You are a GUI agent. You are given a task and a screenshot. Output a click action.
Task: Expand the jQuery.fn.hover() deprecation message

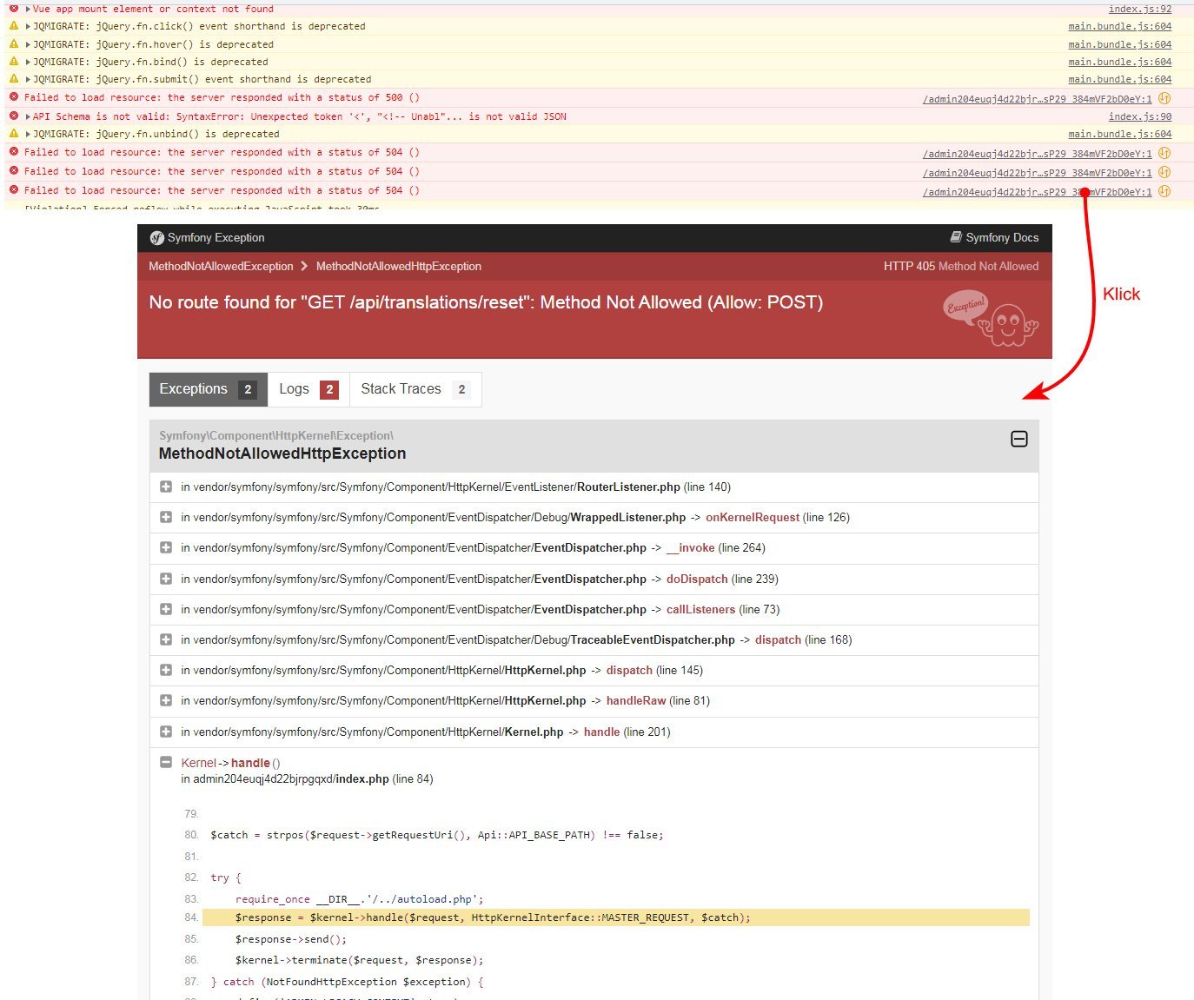[x=28, y=44]
